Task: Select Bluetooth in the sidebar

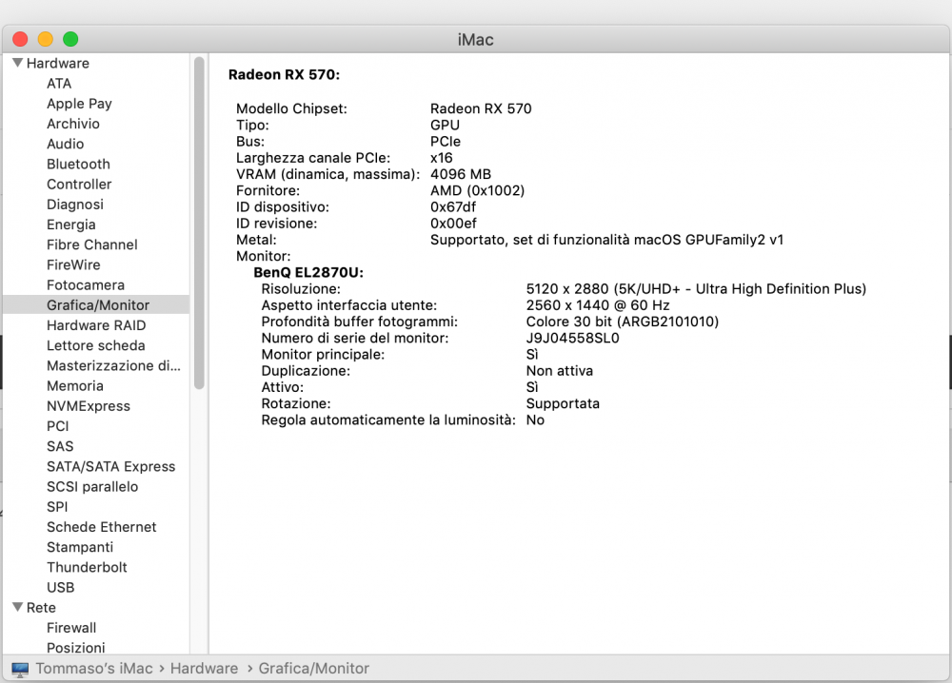Action: coord(78,164)
